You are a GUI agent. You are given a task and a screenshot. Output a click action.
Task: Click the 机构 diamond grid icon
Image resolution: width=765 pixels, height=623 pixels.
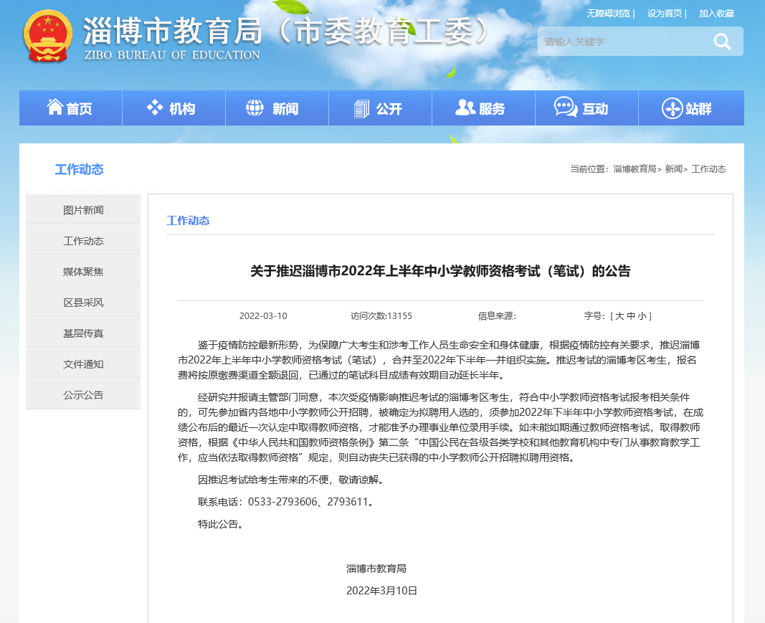155,108
